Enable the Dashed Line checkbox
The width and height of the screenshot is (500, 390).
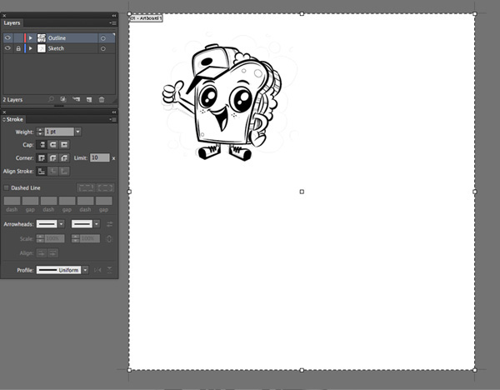(7, 187)
